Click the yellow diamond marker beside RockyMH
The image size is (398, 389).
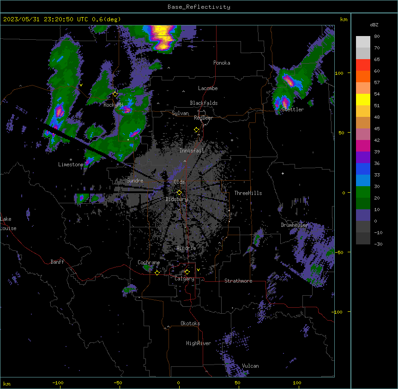pyautogui.click(x=115, y=94)
